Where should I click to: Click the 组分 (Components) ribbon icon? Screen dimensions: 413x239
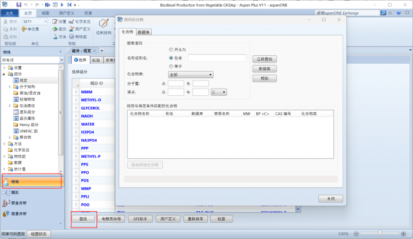pyautogui.click(x=55, y=29)
